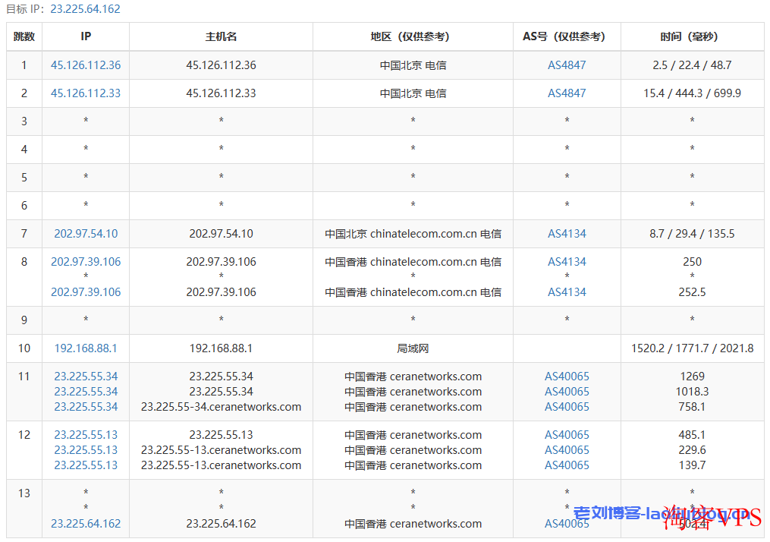Click region 中国北京 chinatelecom.com.cn 电信 in hop 7
The height and width of the screenshot is (542, 770).
(413, 233)
